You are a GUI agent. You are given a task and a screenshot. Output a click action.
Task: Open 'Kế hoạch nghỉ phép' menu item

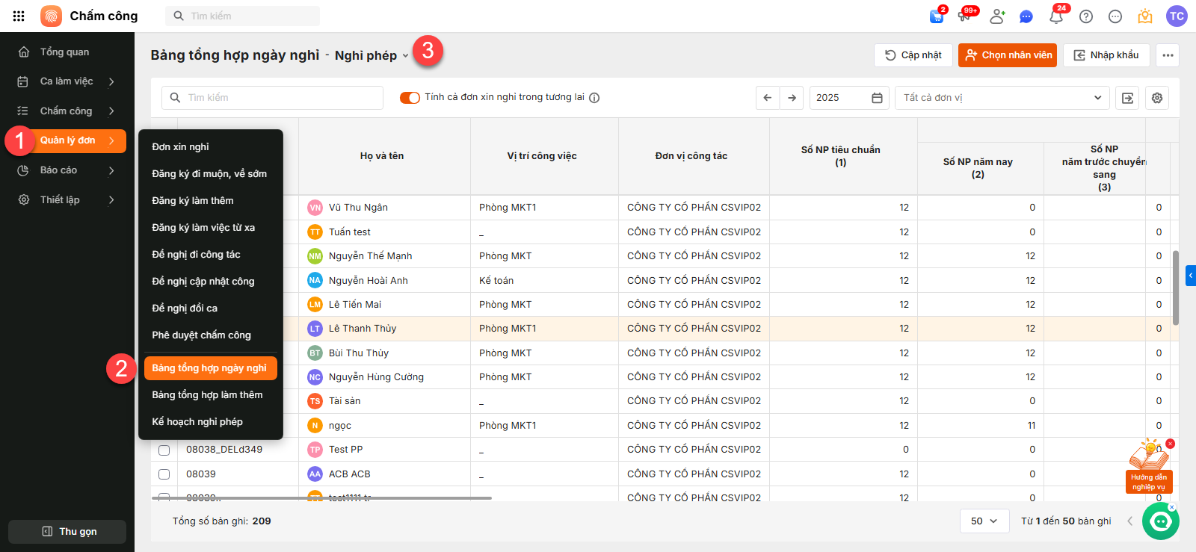tap(197, 422)
